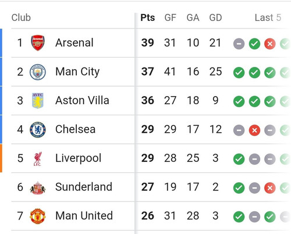Click the Aston Villa club crest
This screenshot has width=291, height=234.
(x=38, y=101)
